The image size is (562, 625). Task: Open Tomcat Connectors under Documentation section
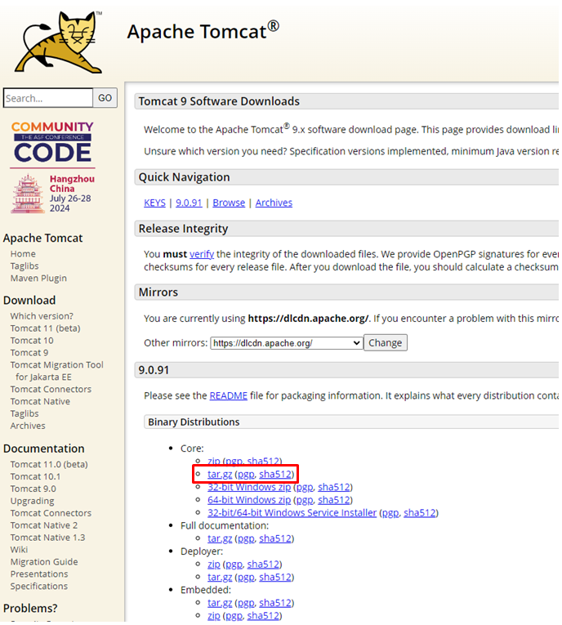tap(51, 513)
